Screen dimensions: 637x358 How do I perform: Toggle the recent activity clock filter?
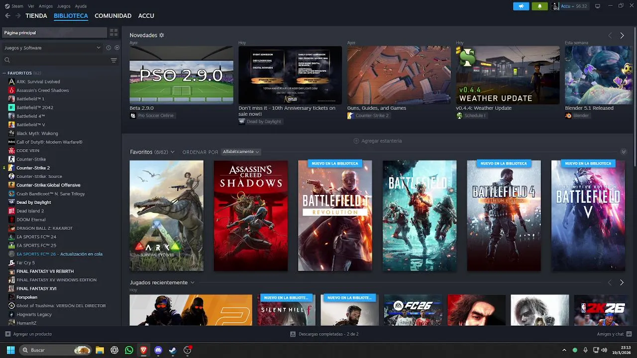[x=108, y=48]
